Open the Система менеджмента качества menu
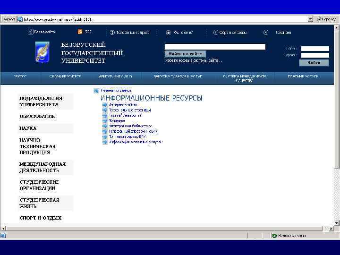The height and width of the screenshot is (255, 340). pyautogui.click(x=245, y=78)
